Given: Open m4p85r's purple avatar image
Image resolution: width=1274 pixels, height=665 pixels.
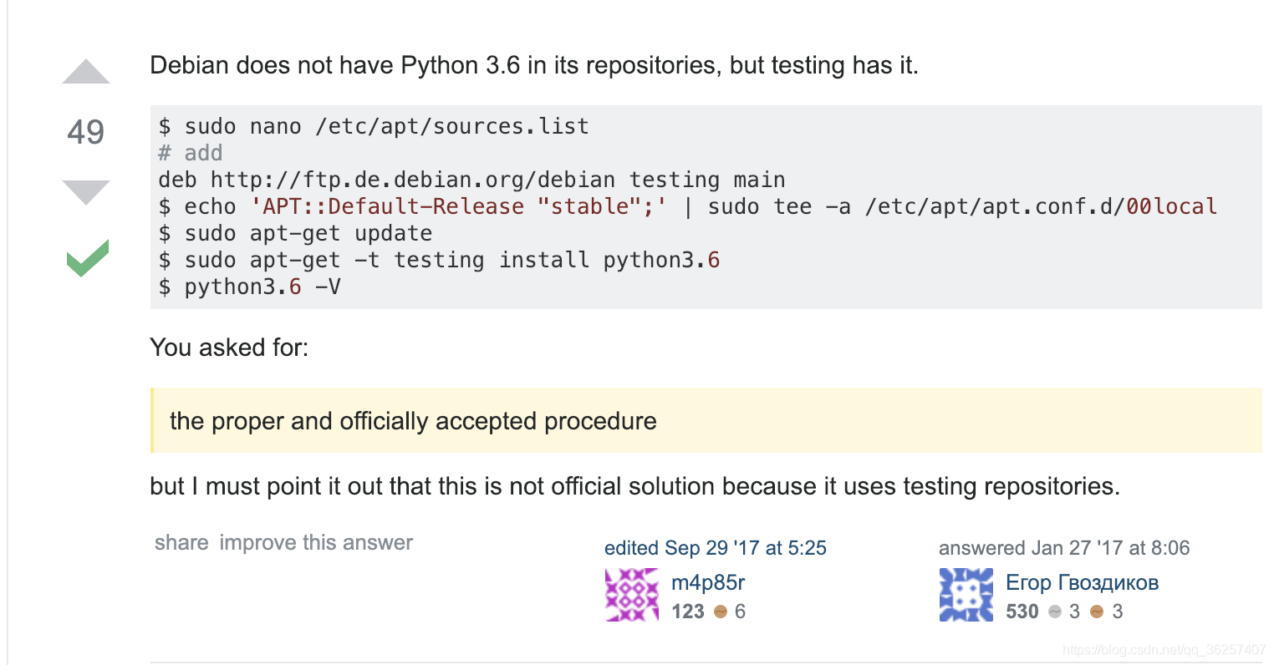Looking at the screenshot, I should tap(632, 595).
